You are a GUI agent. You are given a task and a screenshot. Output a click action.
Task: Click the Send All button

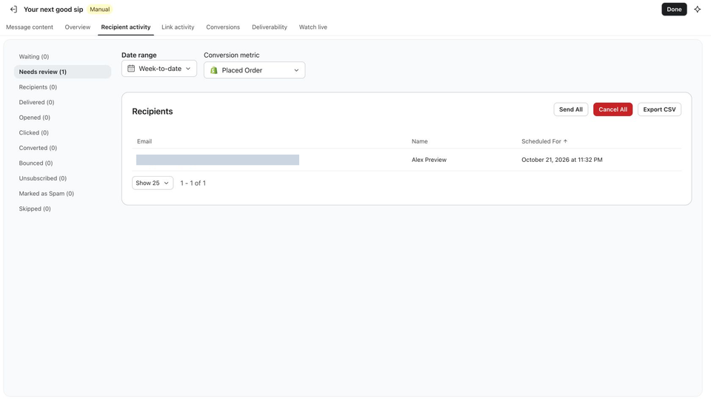pos(571,109)
